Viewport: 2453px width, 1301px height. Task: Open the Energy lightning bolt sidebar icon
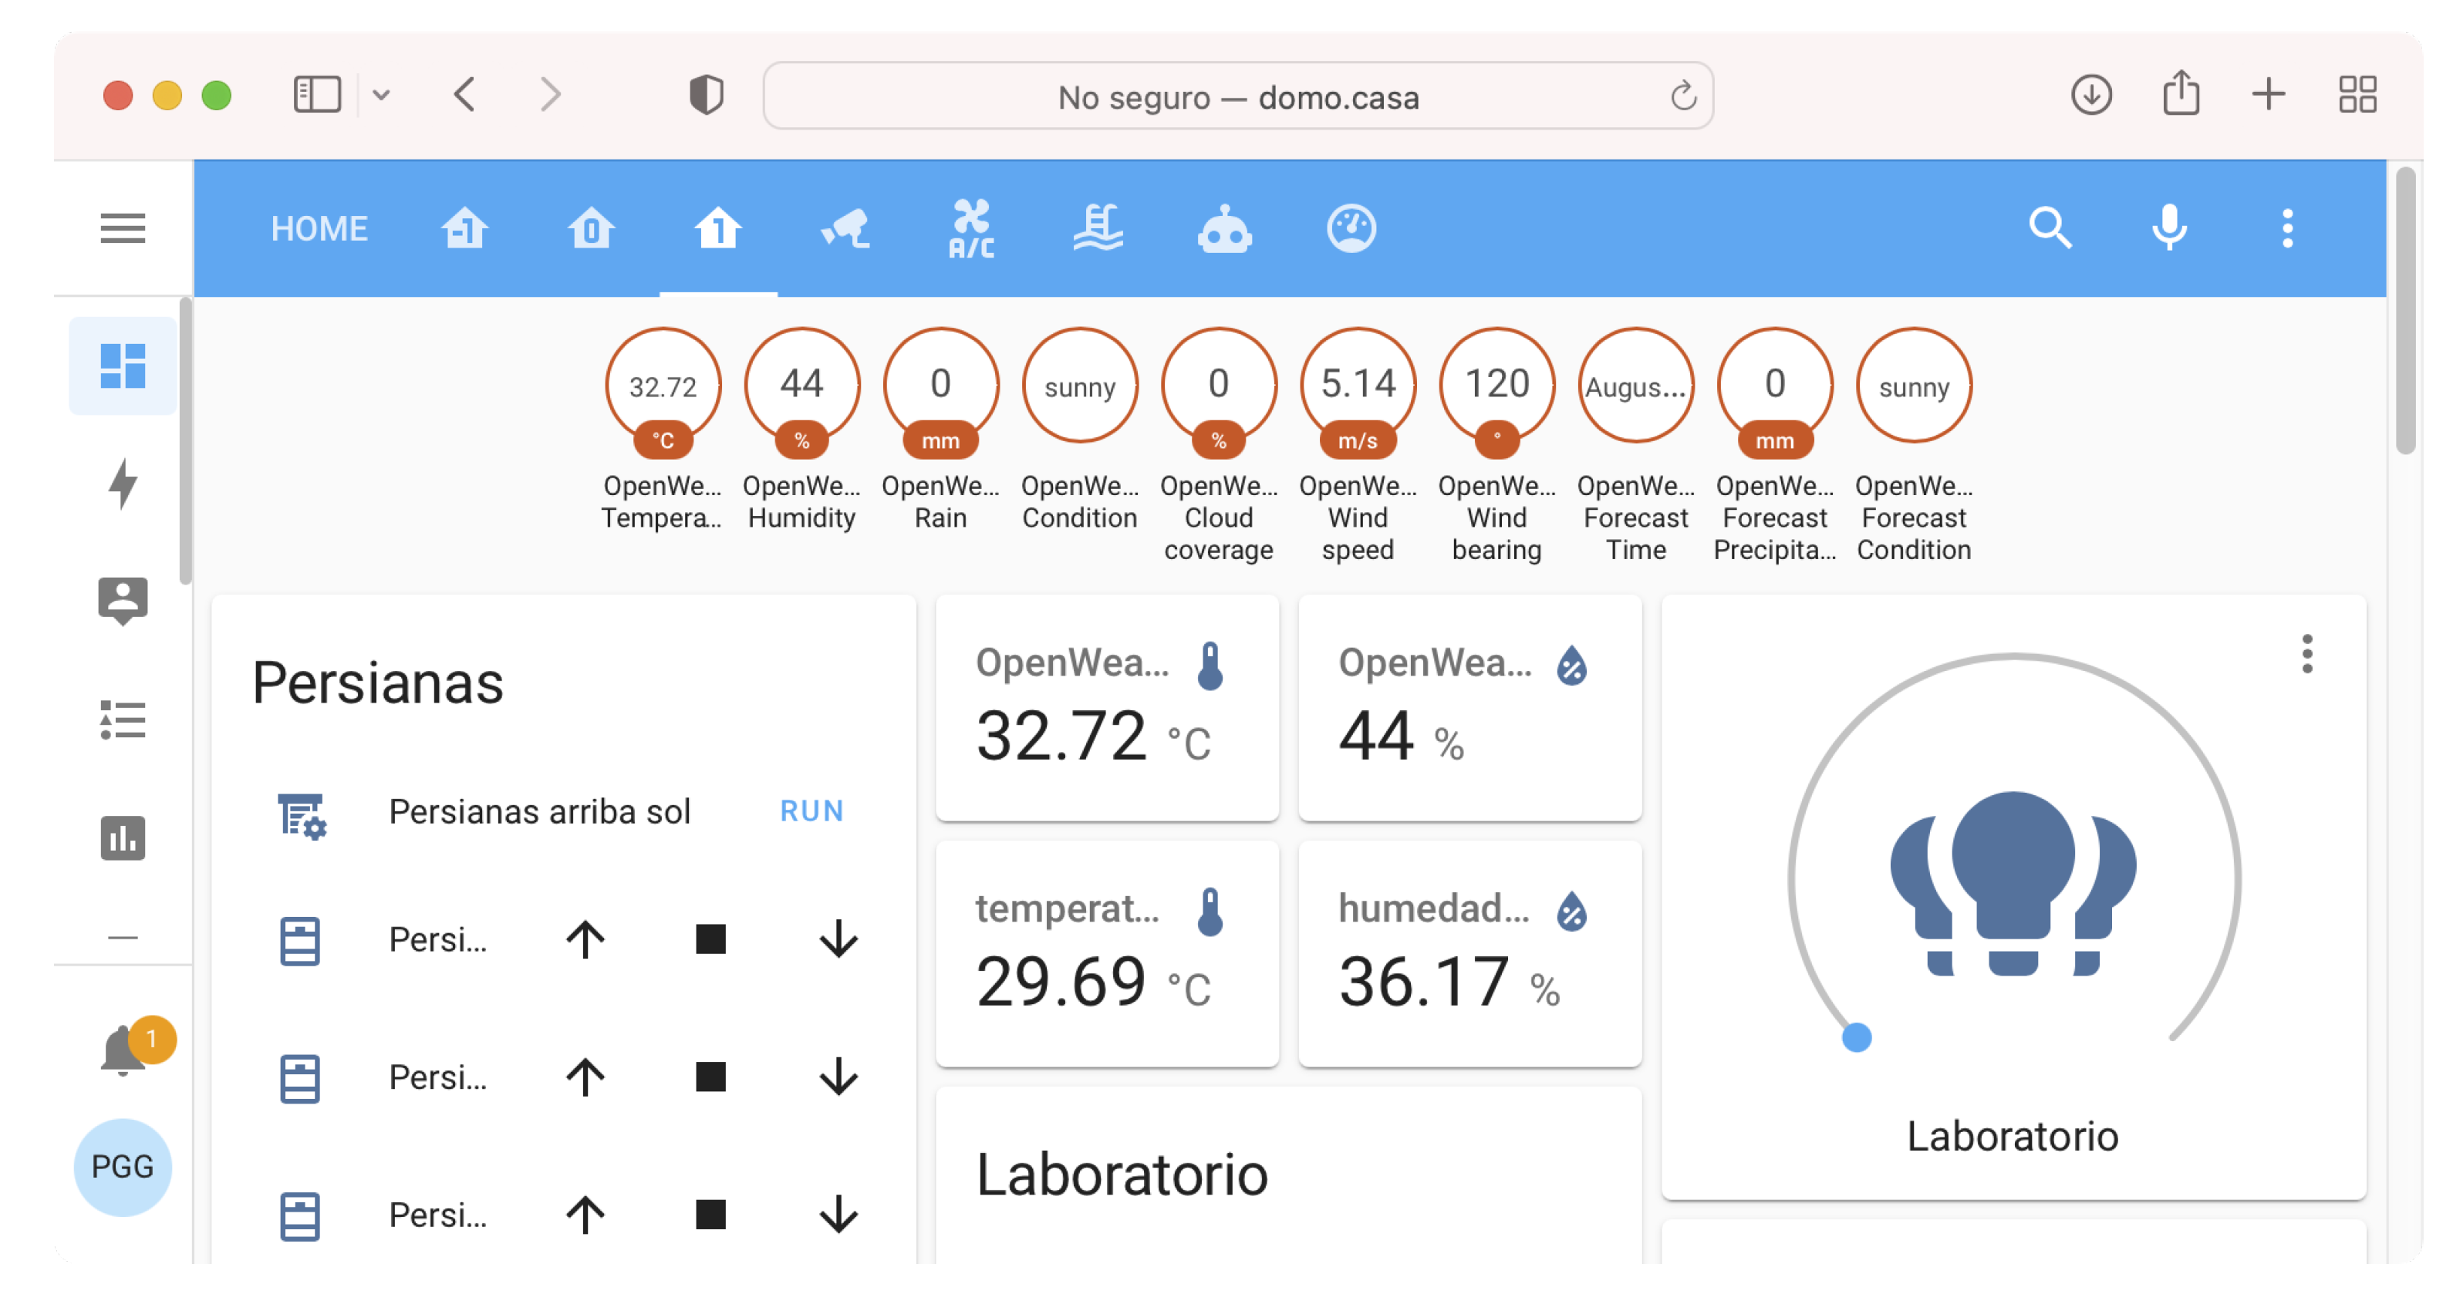[x=122, y=484]
